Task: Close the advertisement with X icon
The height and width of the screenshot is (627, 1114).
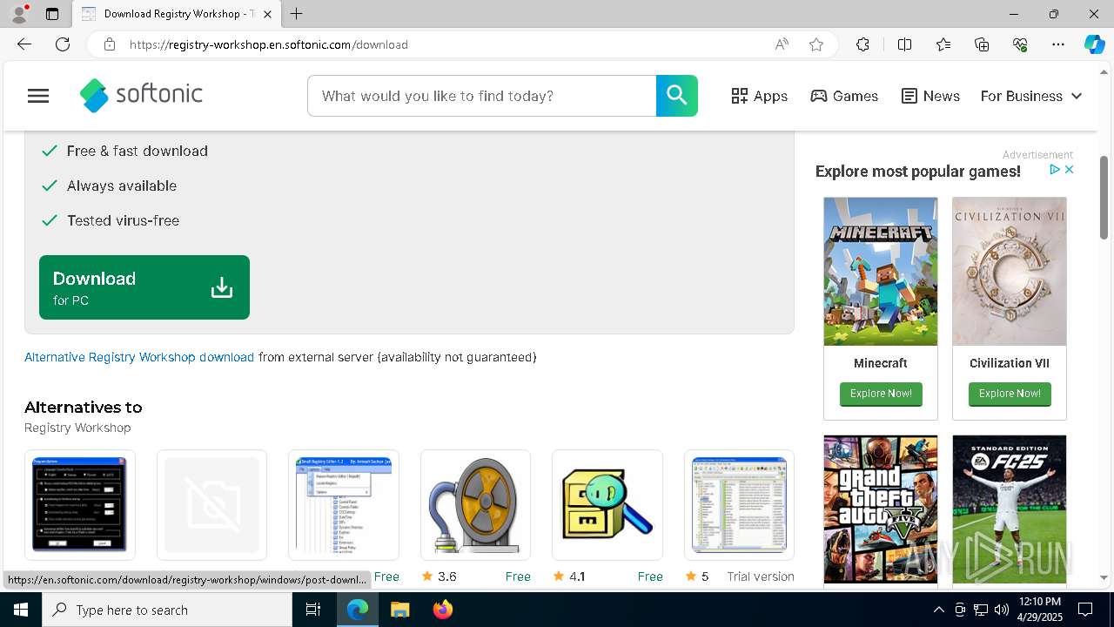Action: (1069, 170)
